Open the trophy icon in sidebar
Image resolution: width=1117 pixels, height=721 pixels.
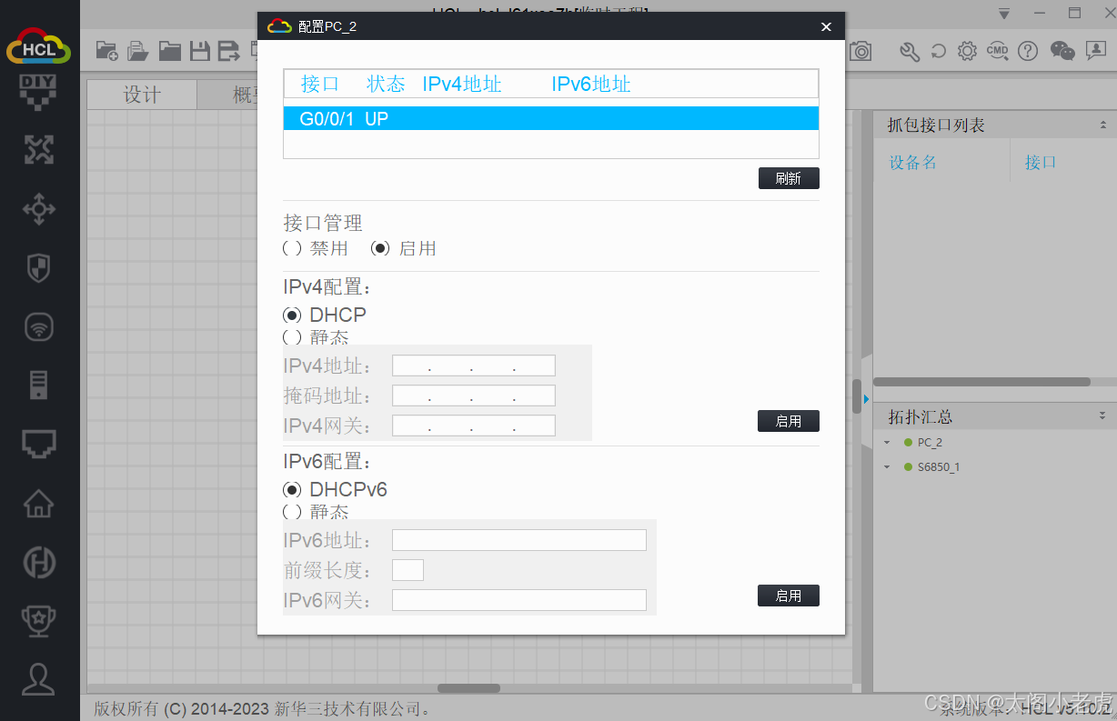click(39, 621)
